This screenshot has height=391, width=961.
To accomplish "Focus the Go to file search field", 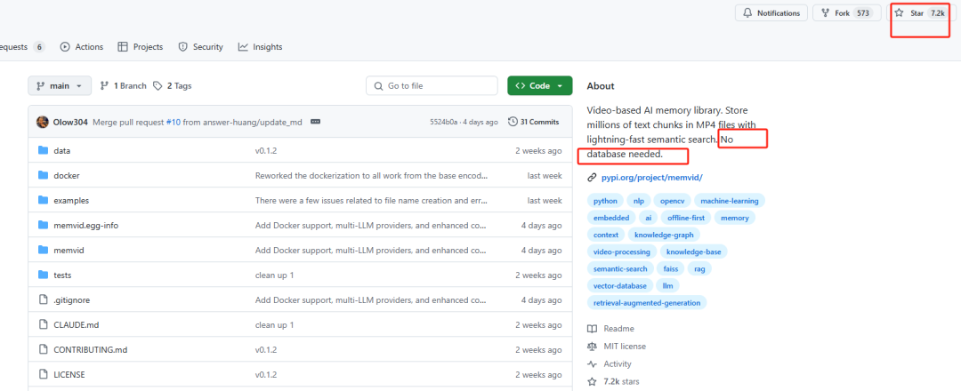I will pos(432,85).
